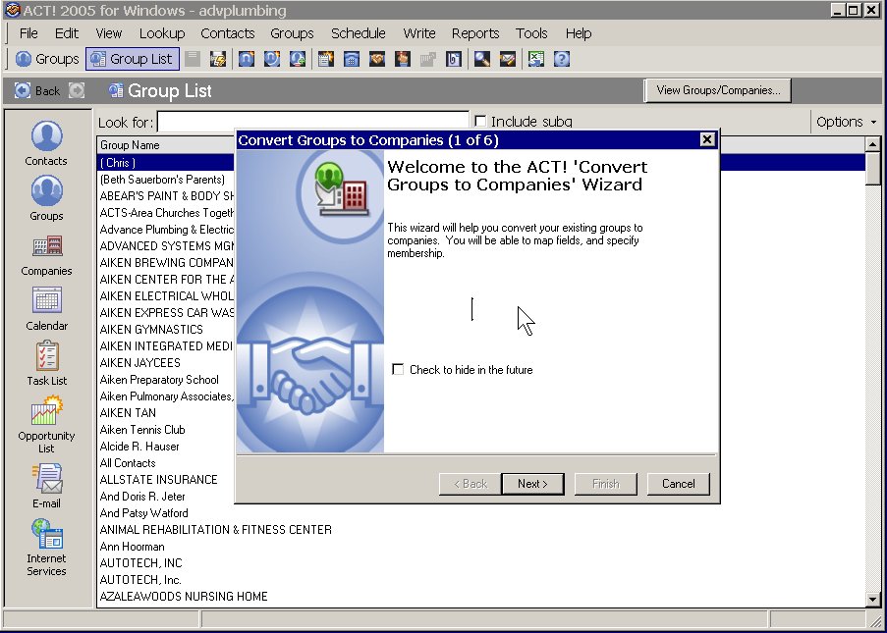This screenshot has height=633, width=887.
Task: Select '(Beth Sauerborn's Parents)' group
Action: [x=162, y=180]
